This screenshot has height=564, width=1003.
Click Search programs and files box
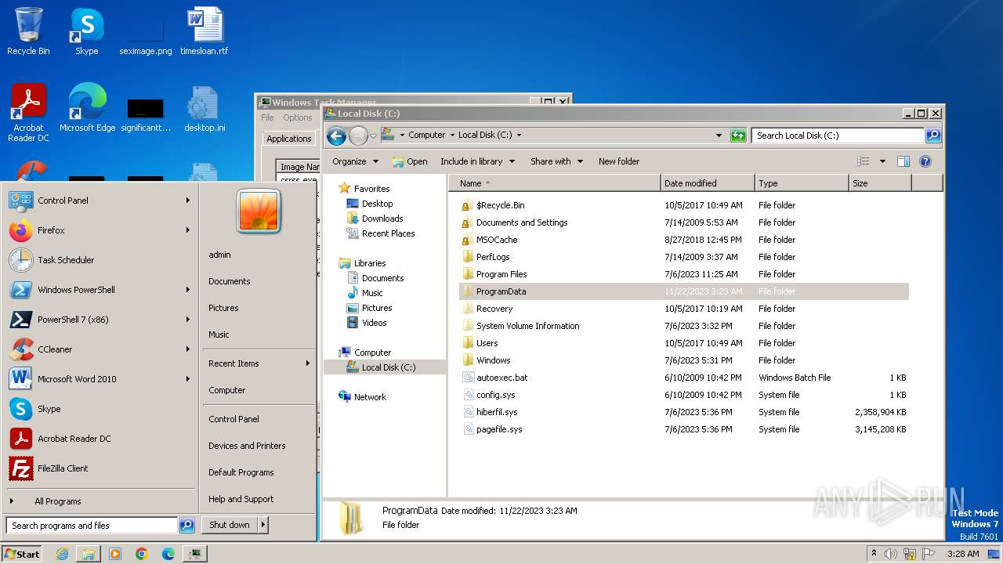(x=92, y=526)
